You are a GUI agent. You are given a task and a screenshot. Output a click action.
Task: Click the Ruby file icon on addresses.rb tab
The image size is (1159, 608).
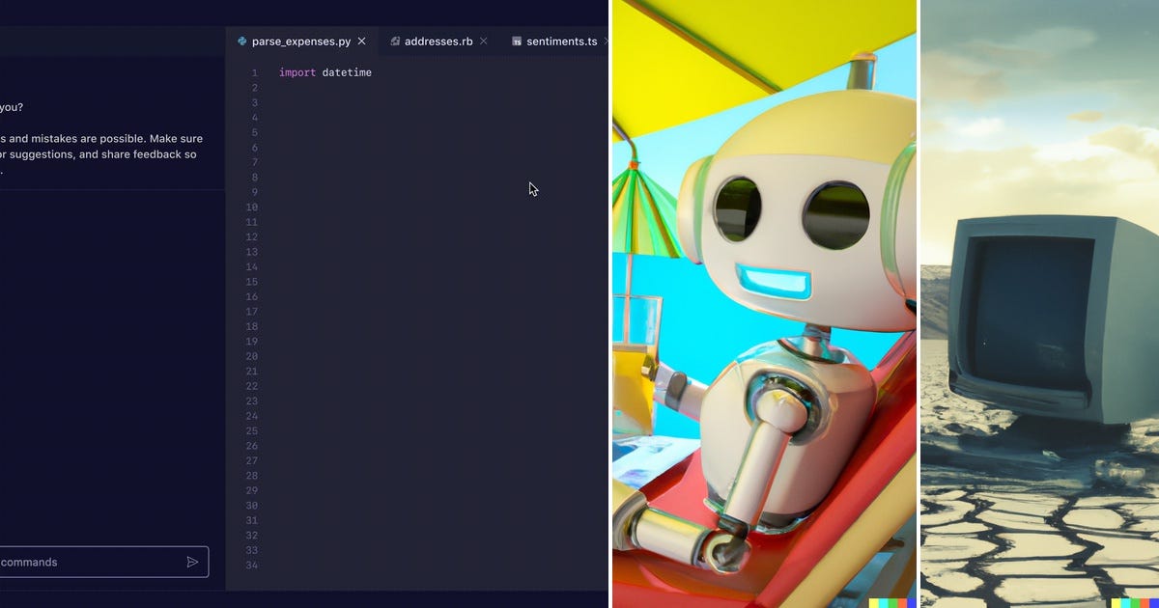(394, 41)
